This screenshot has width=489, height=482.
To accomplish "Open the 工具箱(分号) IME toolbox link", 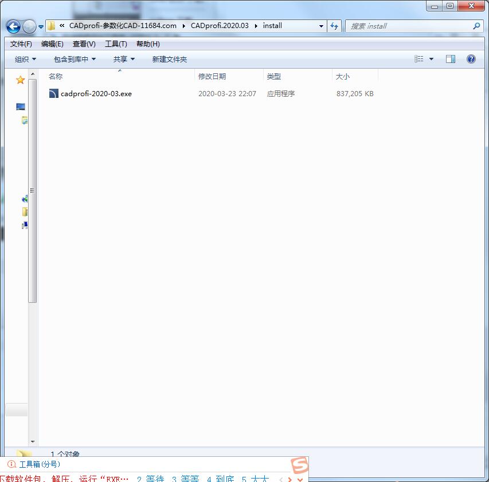I will coord(40,464).
